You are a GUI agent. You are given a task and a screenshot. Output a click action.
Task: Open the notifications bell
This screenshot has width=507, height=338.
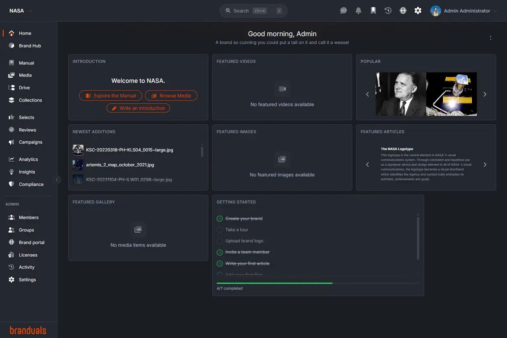coord(359,11)
